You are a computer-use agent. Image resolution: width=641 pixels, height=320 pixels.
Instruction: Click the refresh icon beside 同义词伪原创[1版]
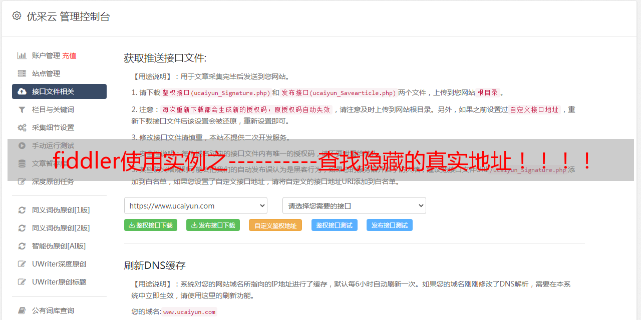pos(22,210)
